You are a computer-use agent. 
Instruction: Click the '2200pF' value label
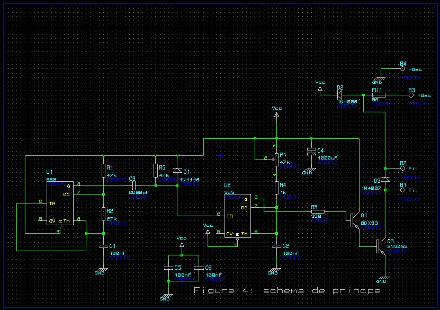139,192
